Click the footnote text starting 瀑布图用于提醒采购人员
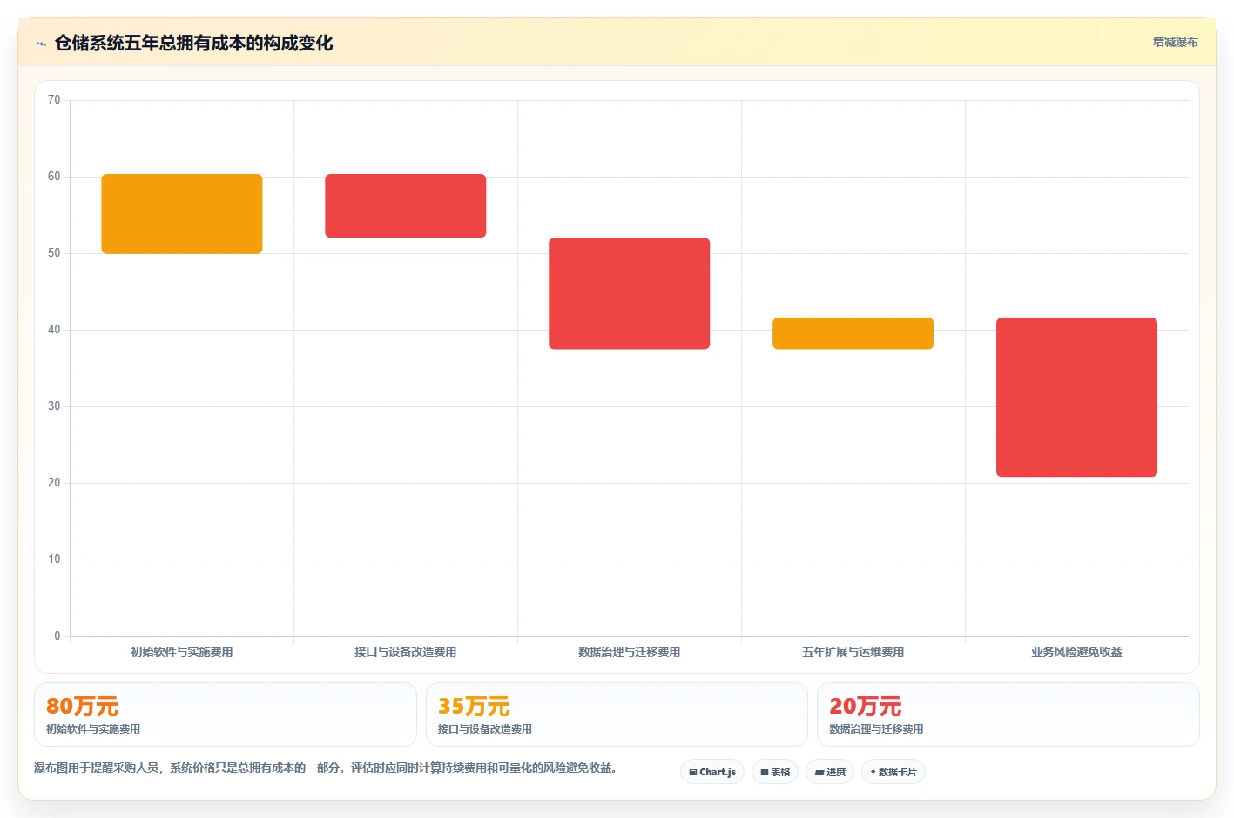This screenshot has height=818, width=1234. [x=326, y=768]
